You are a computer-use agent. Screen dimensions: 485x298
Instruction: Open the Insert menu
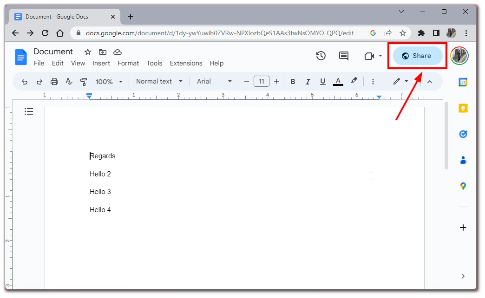pos(101,63)
